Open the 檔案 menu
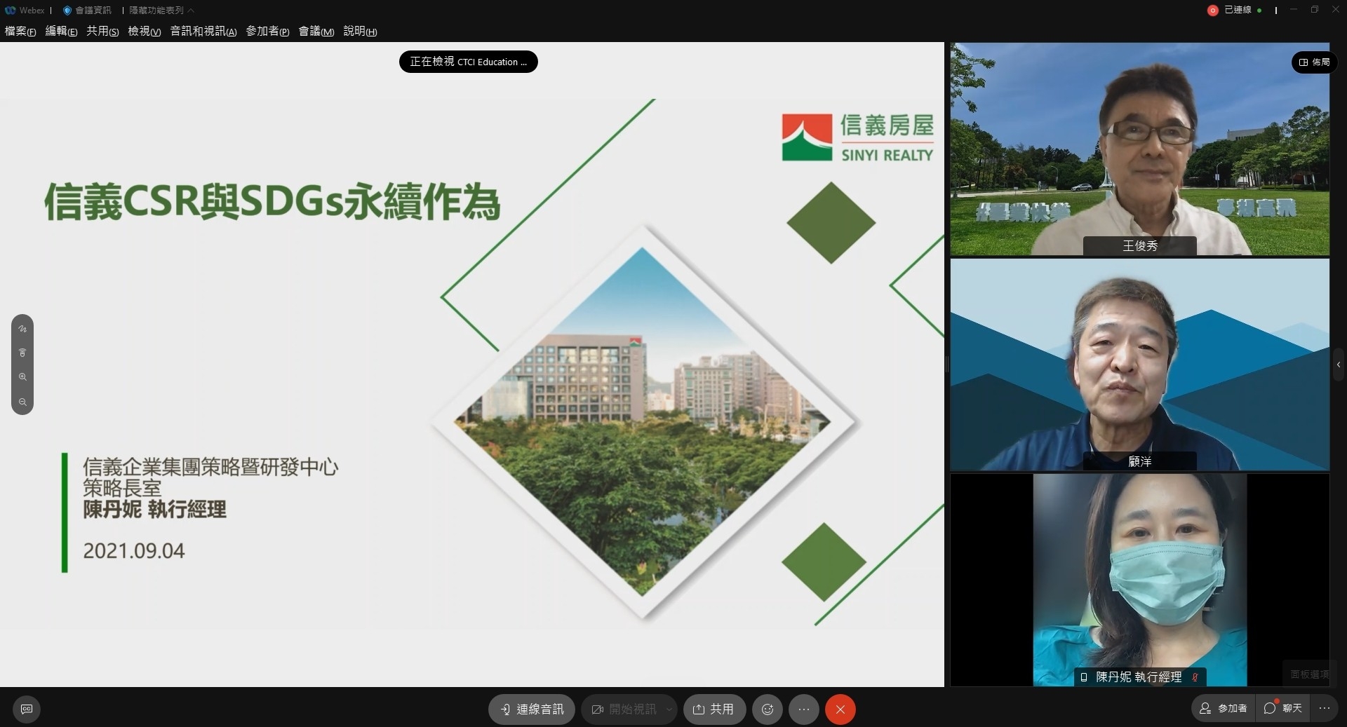Viewport: 1347px width, 727px height. pos(19,32)
